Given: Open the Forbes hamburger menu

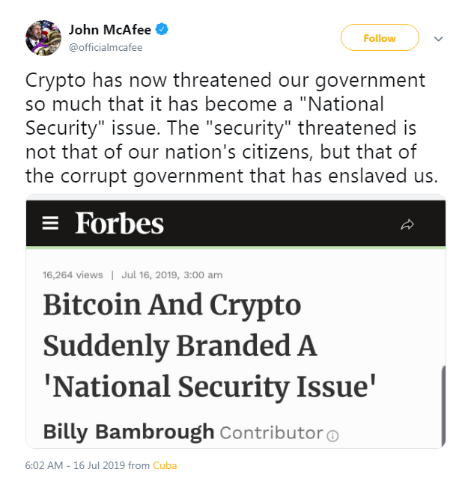Looking at the screenshot, I should point(50,224).
